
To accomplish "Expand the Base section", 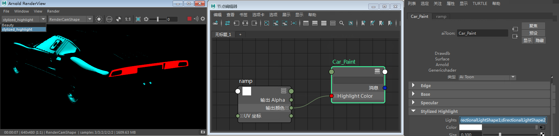I will (x=413, y=94).
